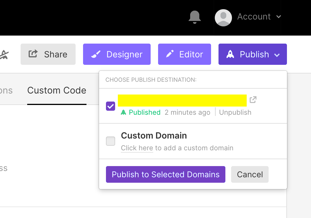This screenshot has width=311, height=218.
Task: Click the Unpublish link
Action: 235,112
